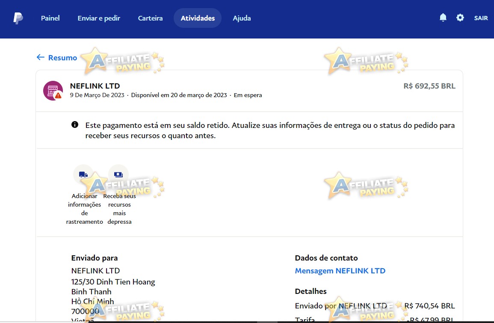Return to Resumo link
Image resolution: width=494 pixels, height=323 pixels.
pos(62,58)
